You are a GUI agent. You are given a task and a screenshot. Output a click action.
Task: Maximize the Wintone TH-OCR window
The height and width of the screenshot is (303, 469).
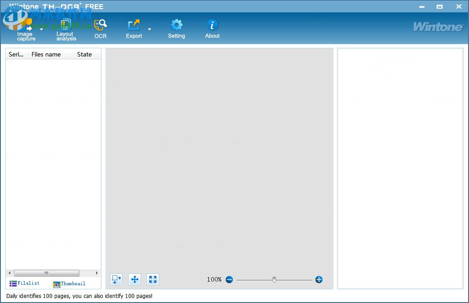(x=440, y=6)
